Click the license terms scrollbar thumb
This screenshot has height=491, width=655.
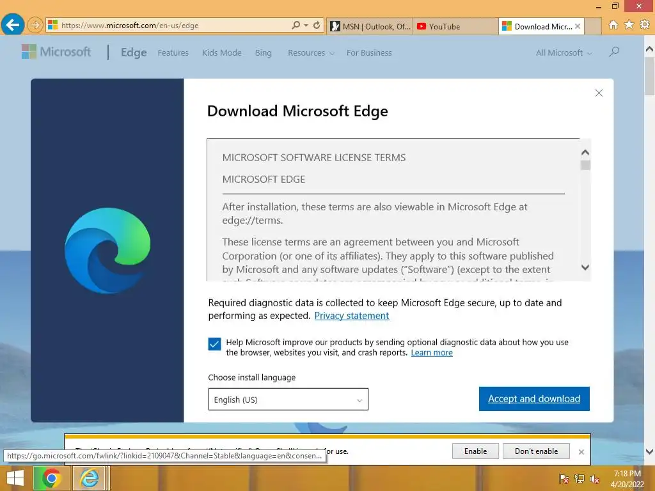[x=585, y=166]
